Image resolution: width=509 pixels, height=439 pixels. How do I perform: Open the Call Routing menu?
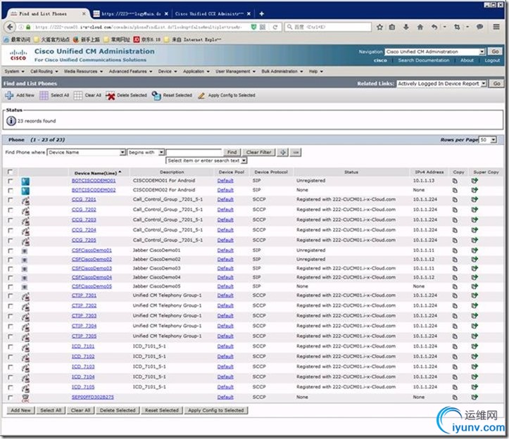tap(42, 71)
